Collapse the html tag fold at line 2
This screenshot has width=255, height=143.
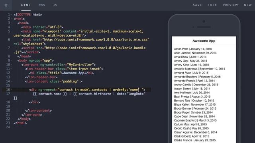pyautogui.click(x=11, y=19)
